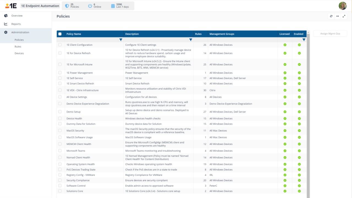This screenshot has width=352, height=198.
Task: Click the Citrix management group cell
Action: pos(213,90)
